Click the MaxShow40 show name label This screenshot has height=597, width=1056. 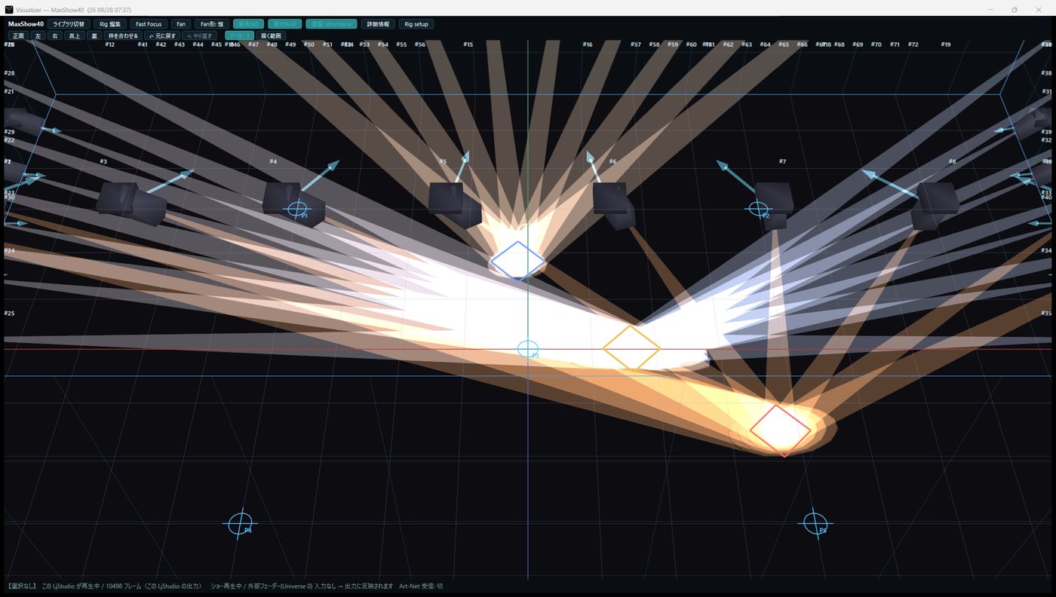click(x=26, y=24)
